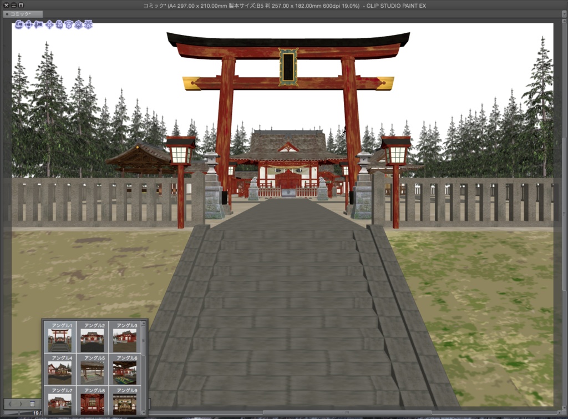Select the move 3D object tool

50,24
